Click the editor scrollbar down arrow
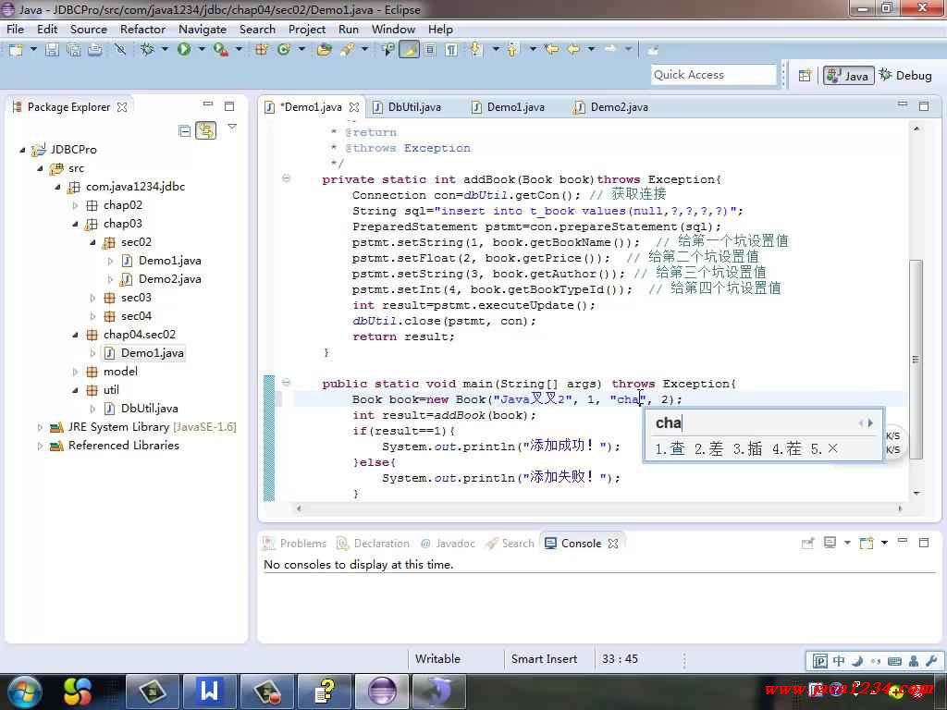Viewport: 947px width, 710px height. click(x=916, y=494)
